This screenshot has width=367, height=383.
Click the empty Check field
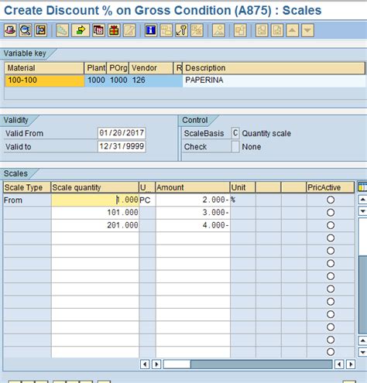click(235, 146)
